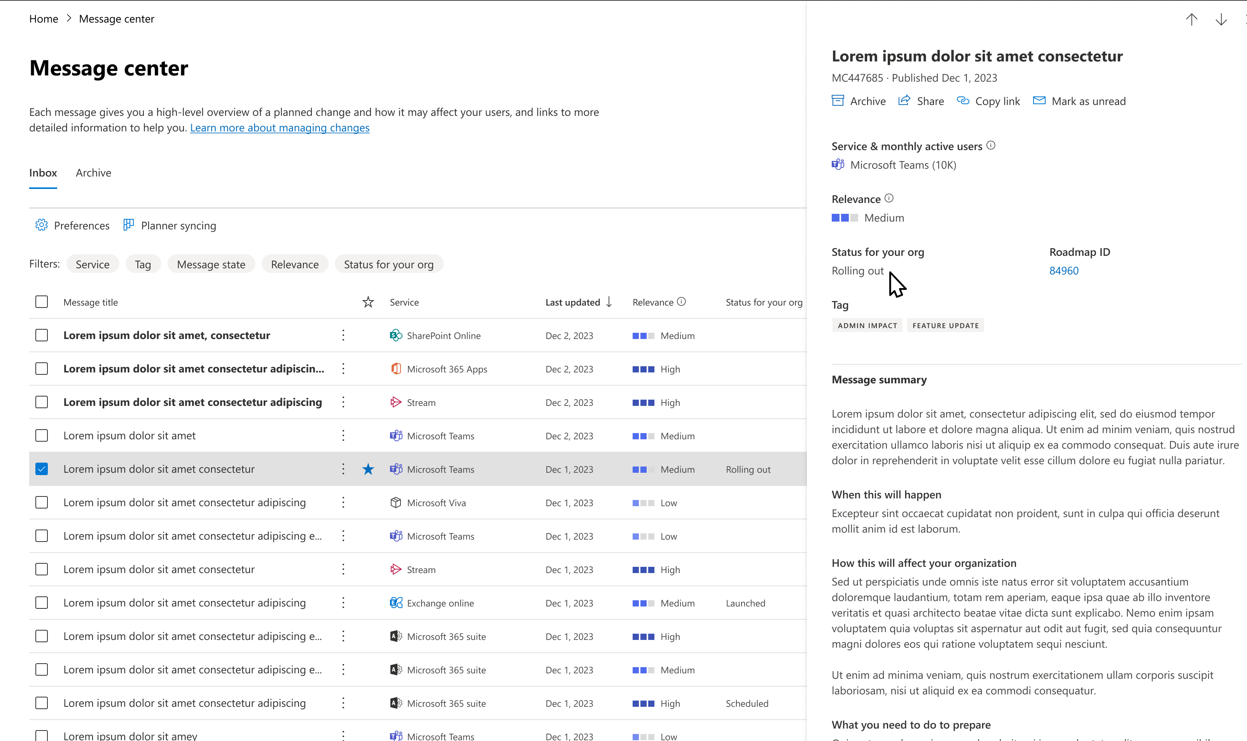Viewport: 1247px width, 741px height.
Task: Check the select-all messages checkbox
Action: pos(42,302)
